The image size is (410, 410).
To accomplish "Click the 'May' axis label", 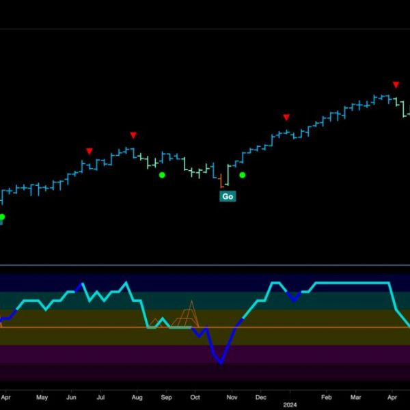I will pyautogui.click(x=42, y=398).
